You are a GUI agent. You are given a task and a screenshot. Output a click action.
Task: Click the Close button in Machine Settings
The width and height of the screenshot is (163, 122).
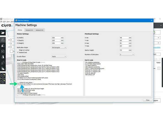click(148, 100)
